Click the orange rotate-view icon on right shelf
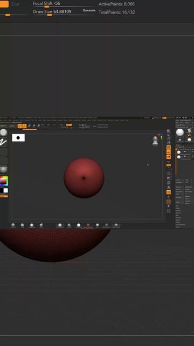This screenshot has width=194, height=346. coord(169,192)
